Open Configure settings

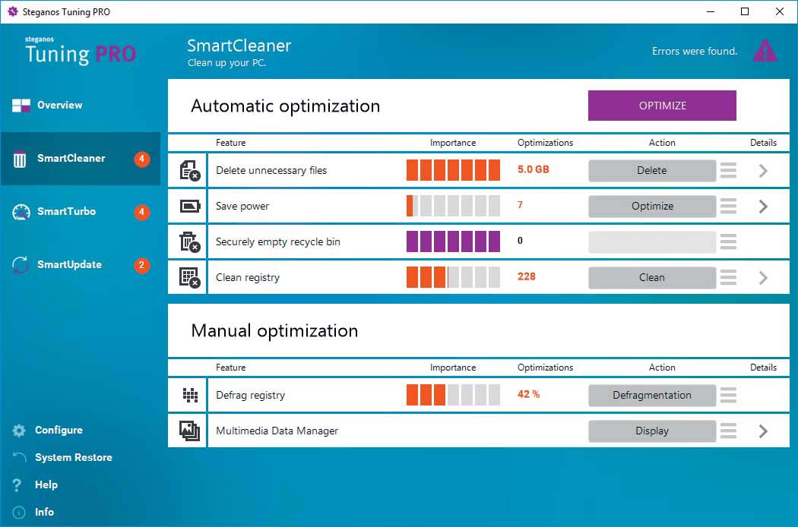click(x=59, y=431)
